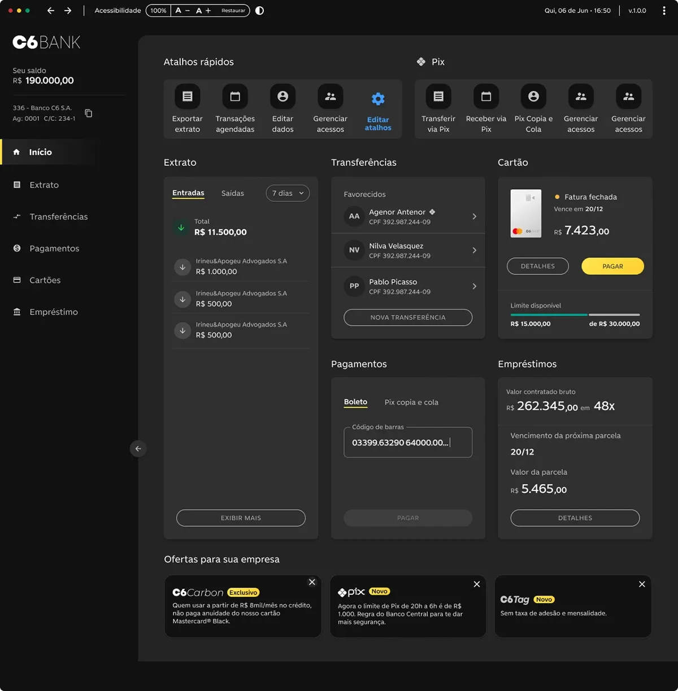Screen dimensions: 678x691
Task: Click the yellow PAGAR card button
Action: coord(612,266)
